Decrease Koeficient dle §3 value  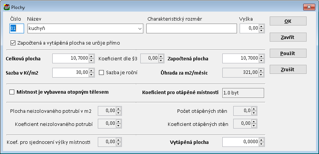(x=161, y=60)
